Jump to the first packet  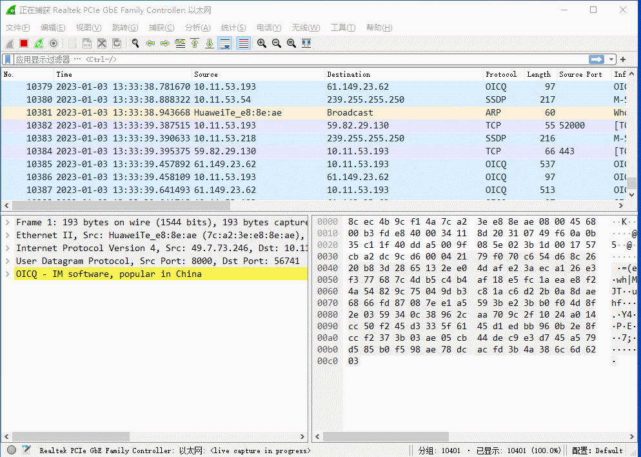[x=195, y=43]
